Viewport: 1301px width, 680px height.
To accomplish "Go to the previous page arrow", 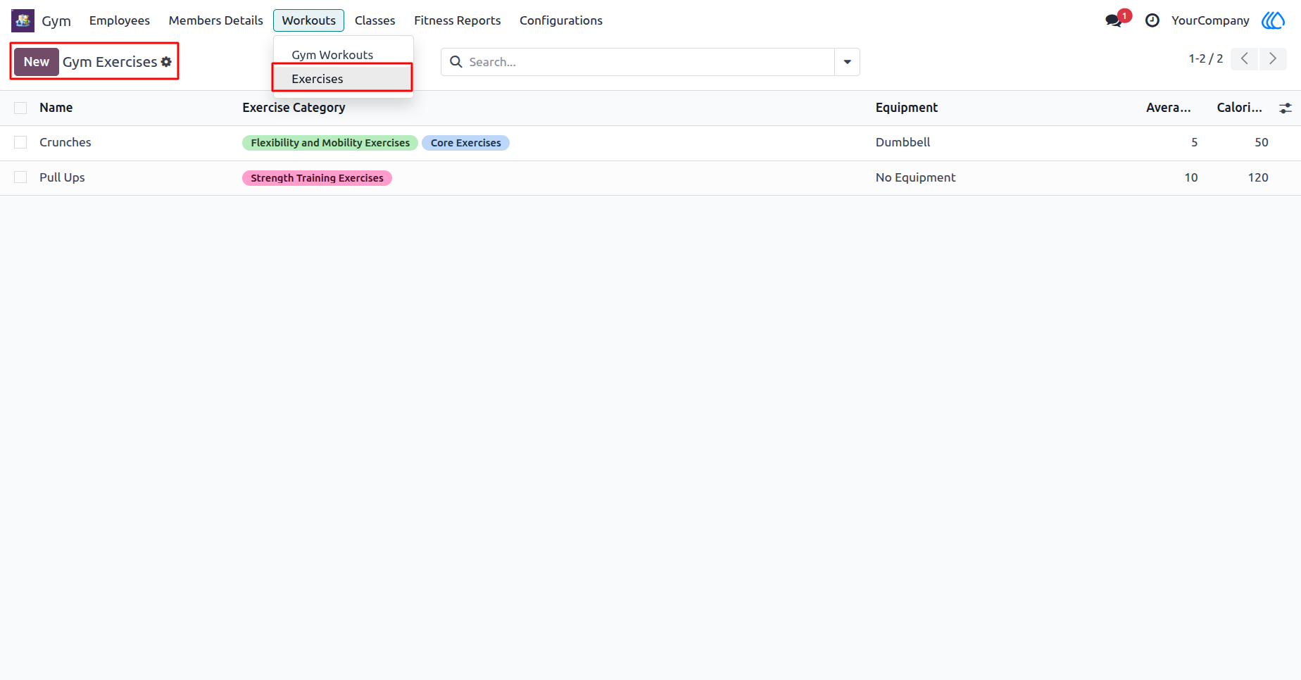I will pyautogui.click(x=1245, y=59).
